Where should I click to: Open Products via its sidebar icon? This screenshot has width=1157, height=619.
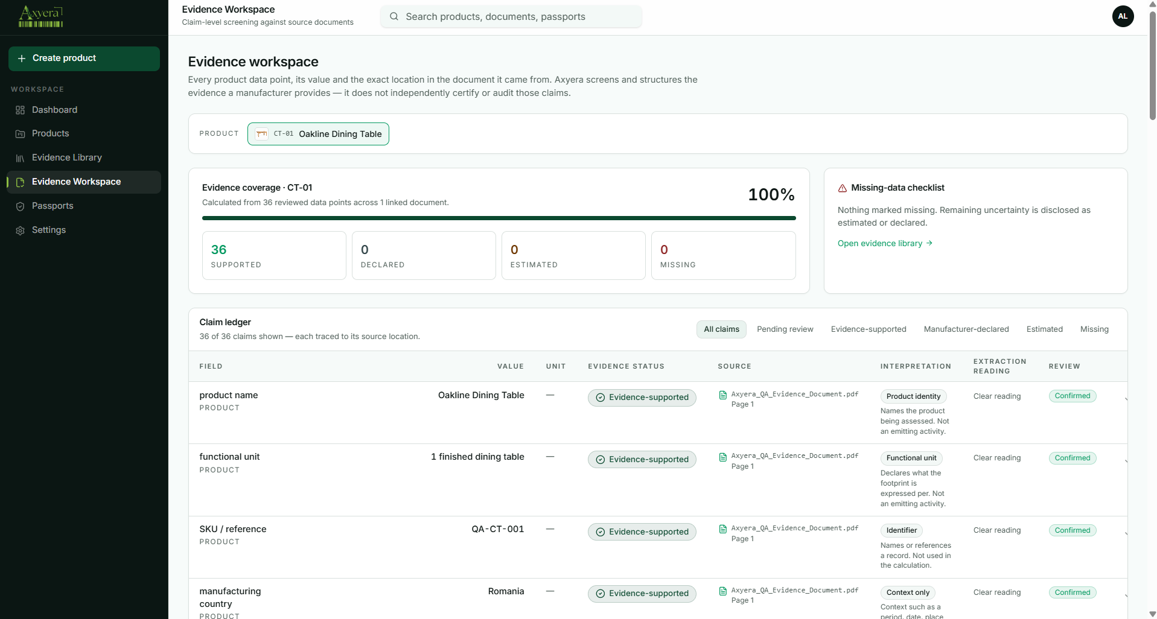[x=20, y=134]
